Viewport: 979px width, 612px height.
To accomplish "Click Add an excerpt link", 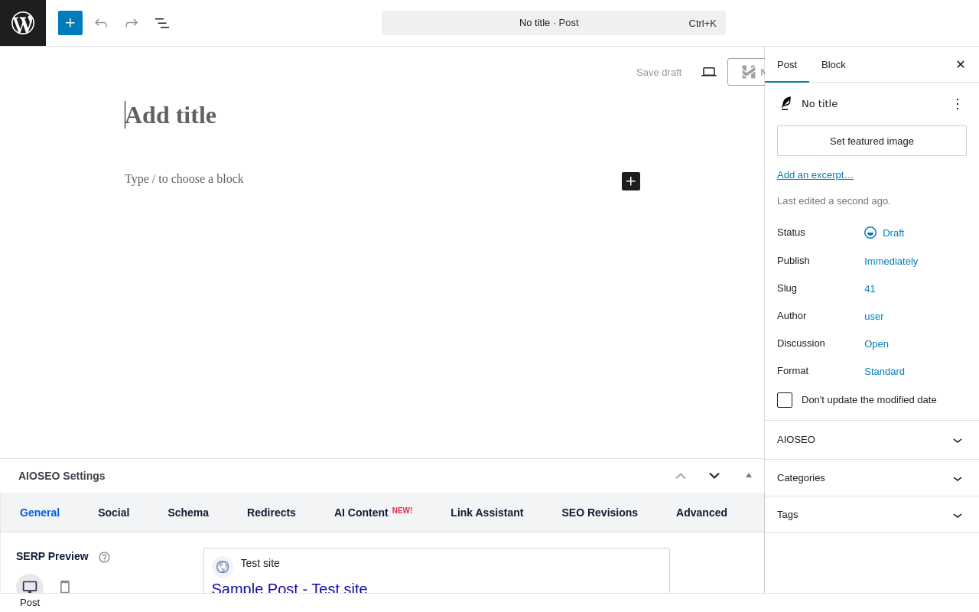I will 815,175.
